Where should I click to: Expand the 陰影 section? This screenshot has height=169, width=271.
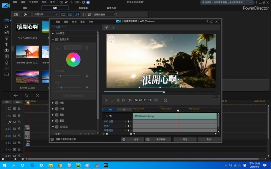pyautogui.click(x=53, y=103)
